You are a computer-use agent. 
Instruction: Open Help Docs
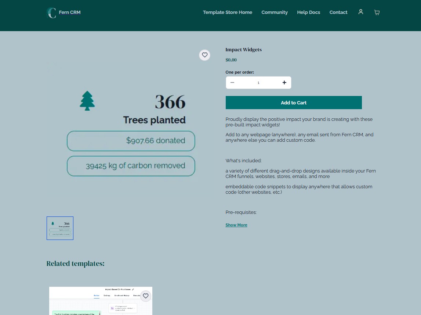pos(308,12)
